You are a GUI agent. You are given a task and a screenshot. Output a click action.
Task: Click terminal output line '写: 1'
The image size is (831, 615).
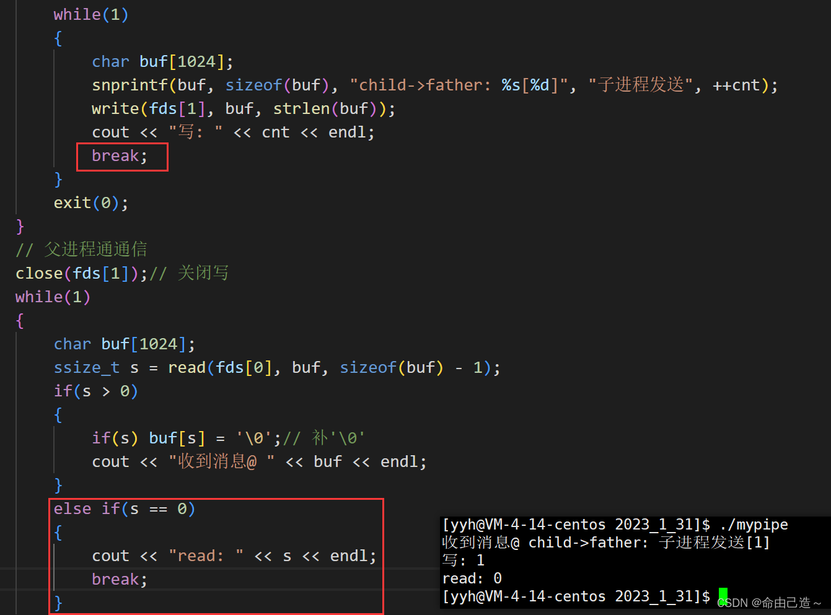(x=464, y=560)
